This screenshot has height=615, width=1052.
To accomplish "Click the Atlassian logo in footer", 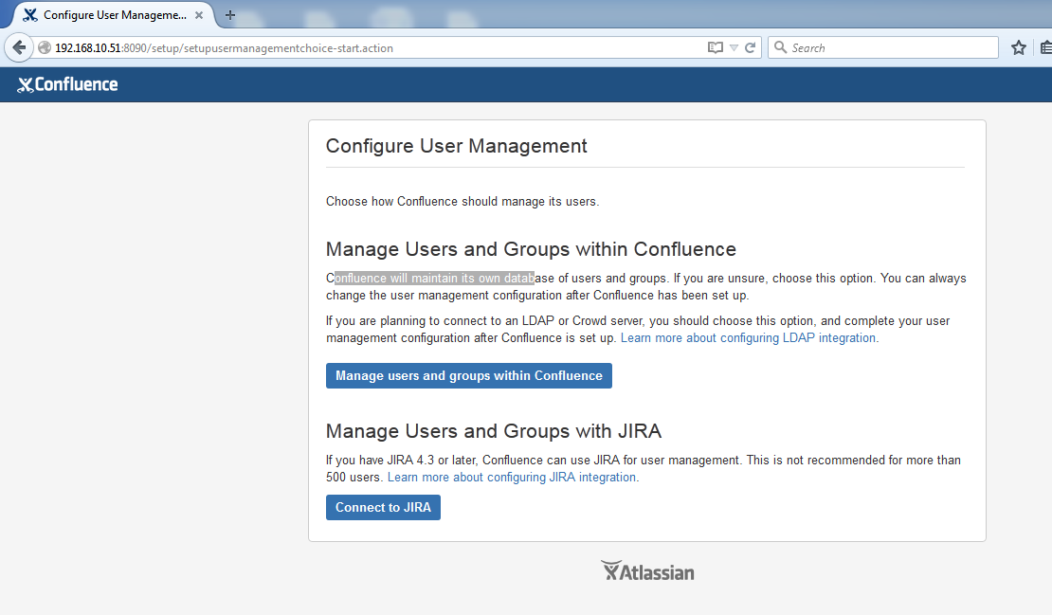I will pyautogui.click(x=647, y=570).
